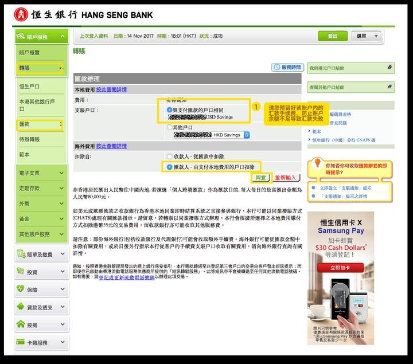Click the 保險 insurance heart icon

pos(21,290)
